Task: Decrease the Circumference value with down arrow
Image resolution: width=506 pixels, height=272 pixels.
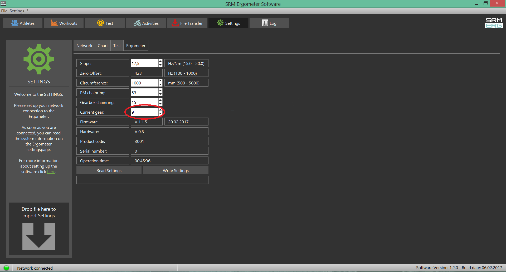Action: coord(160,85)
